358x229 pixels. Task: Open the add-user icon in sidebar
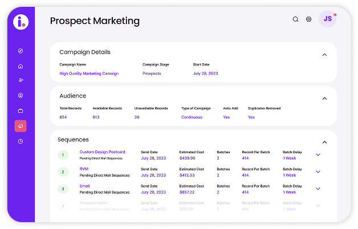point(21,80)
